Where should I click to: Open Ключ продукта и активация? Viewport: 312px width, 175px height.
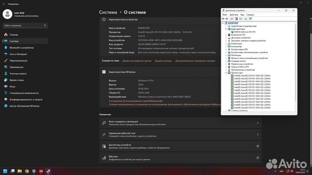[180, 123]
